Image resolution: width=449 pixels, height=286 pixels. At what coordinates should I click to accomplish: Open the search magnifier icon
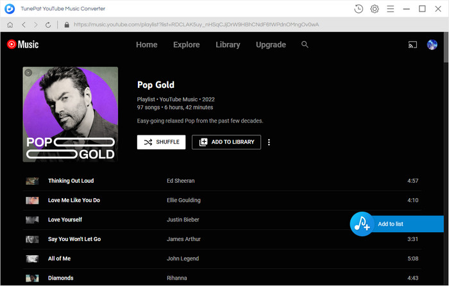pos(305,44)
